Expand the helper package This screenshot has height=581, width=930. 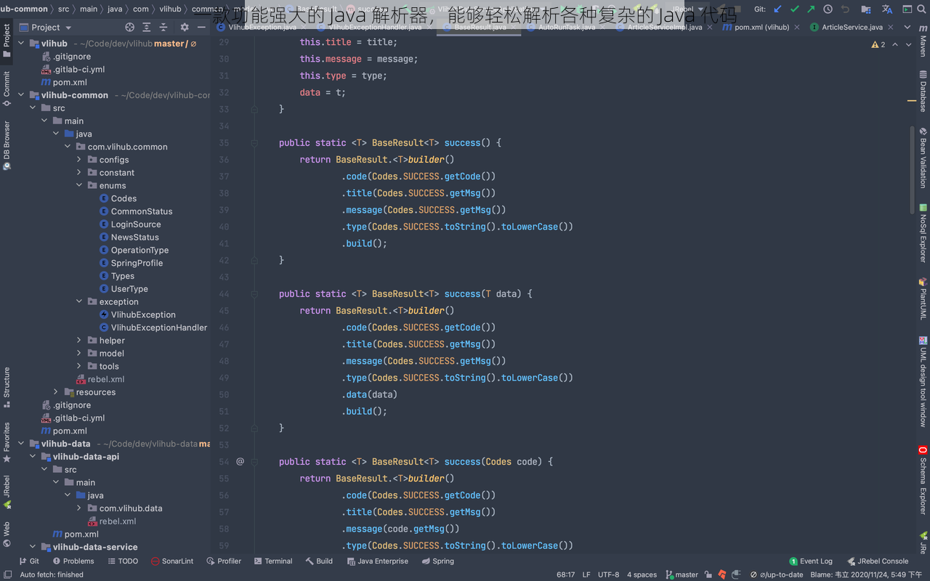79,341
